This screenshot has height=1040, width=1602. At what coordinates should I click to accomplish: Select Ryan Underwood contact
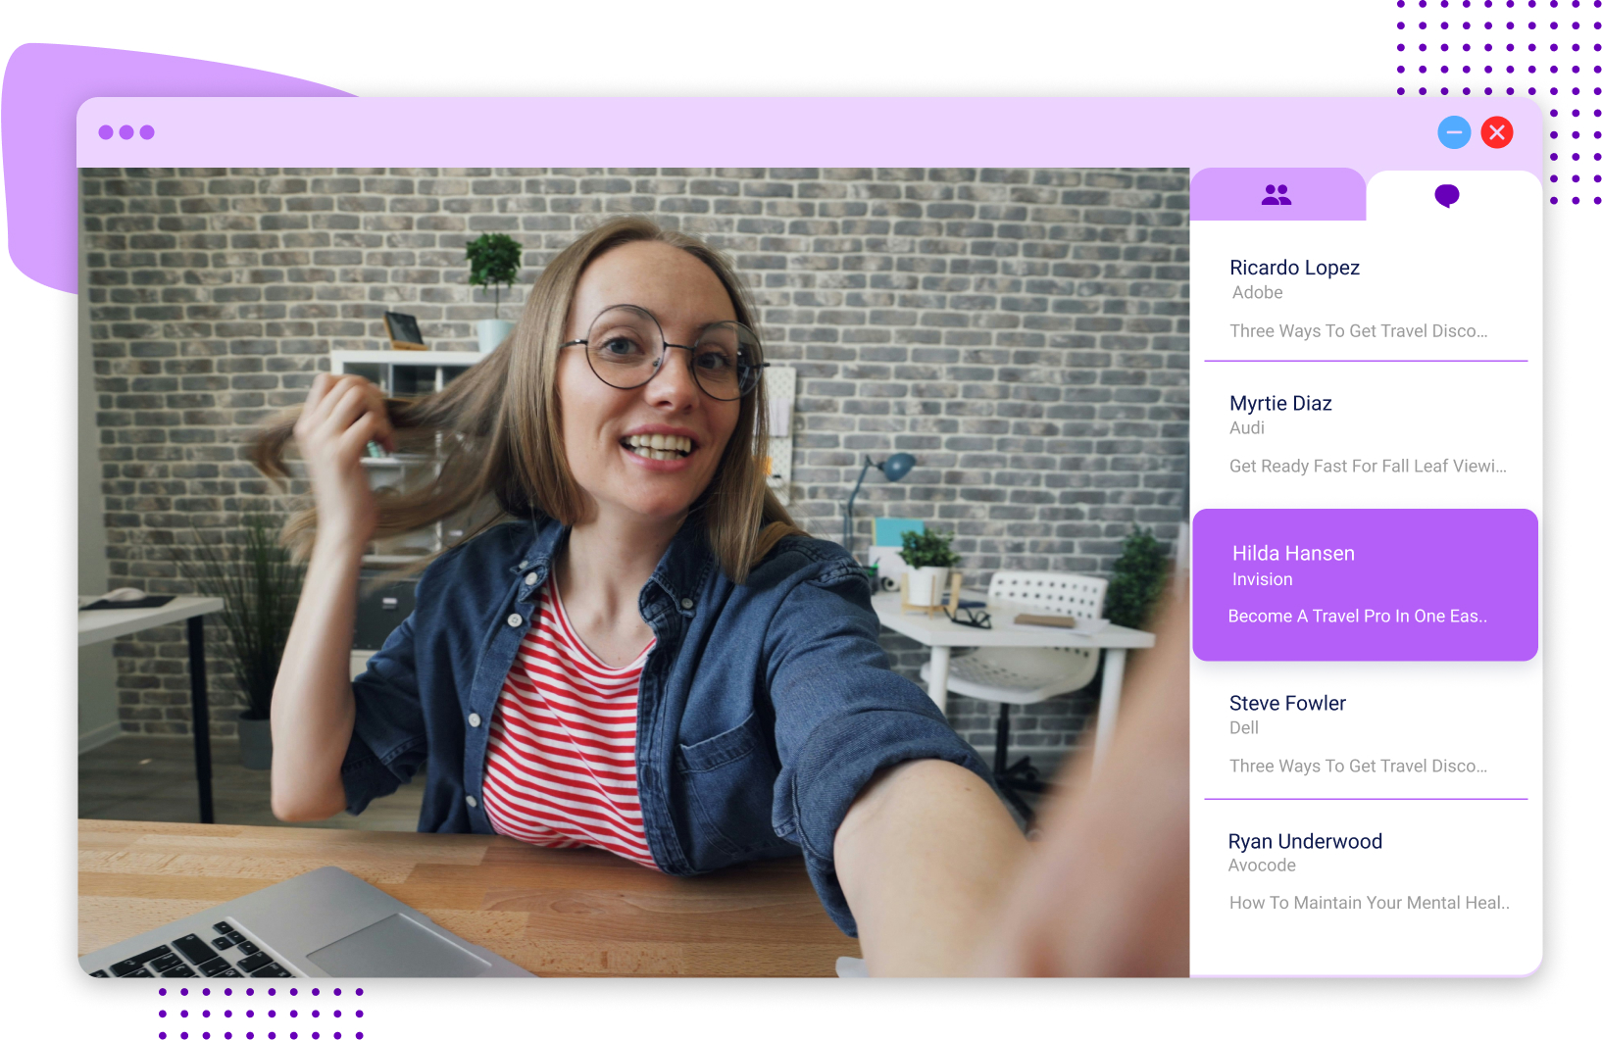pyautogui.click(x=1305, y=841)
